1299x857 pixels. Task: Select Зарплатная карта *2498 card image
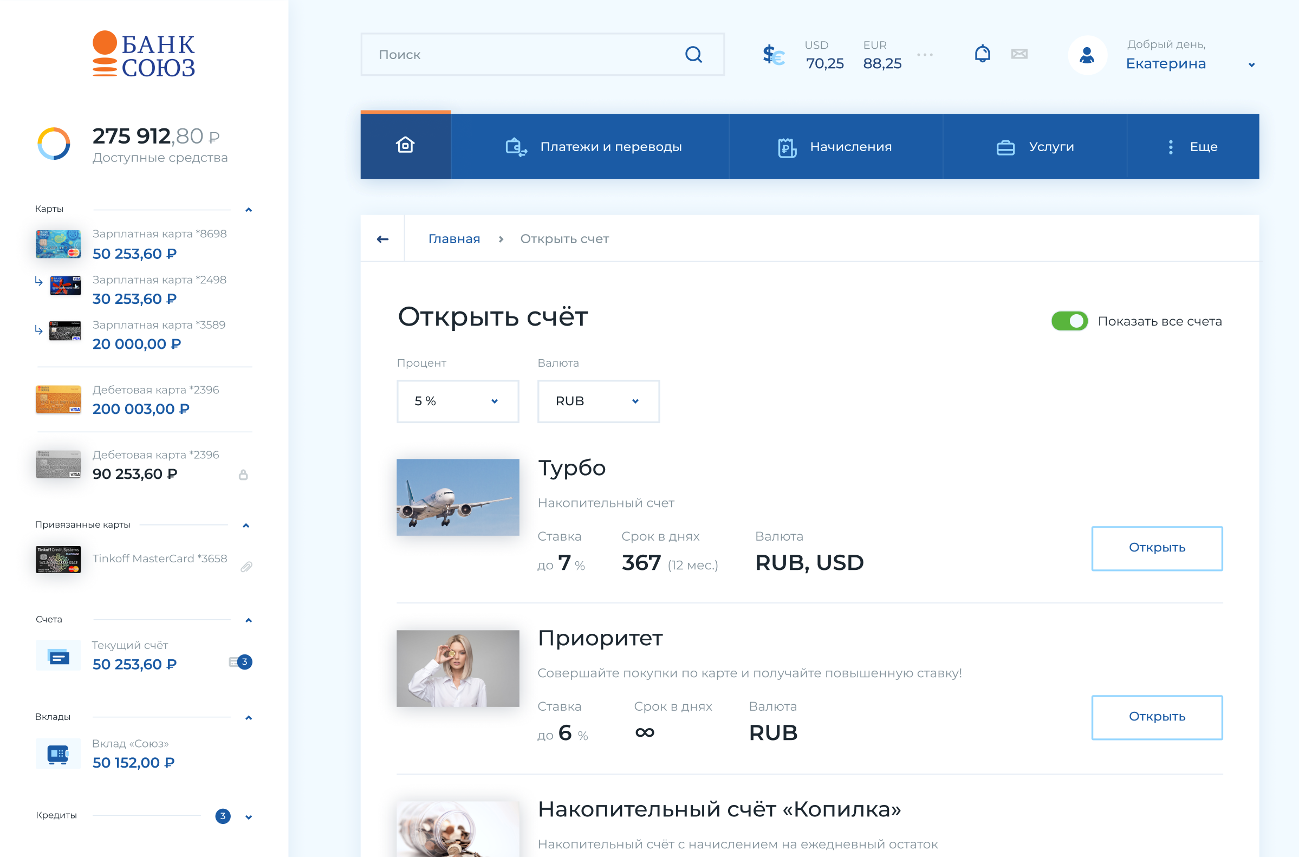[x=65, y=286]
